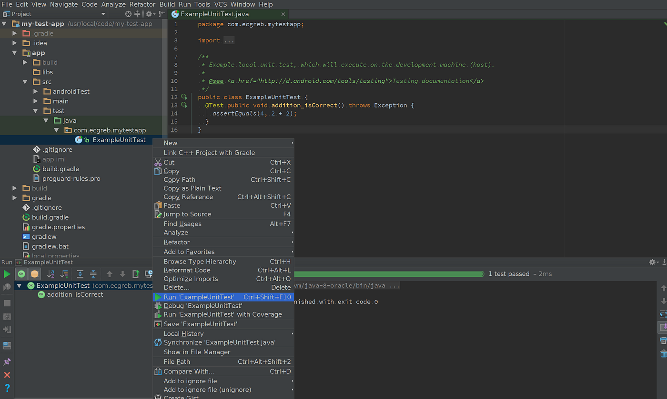Click the green test progress bar
Image resolution: width=667 pixels, height=399 pixels.
point(381,274)
